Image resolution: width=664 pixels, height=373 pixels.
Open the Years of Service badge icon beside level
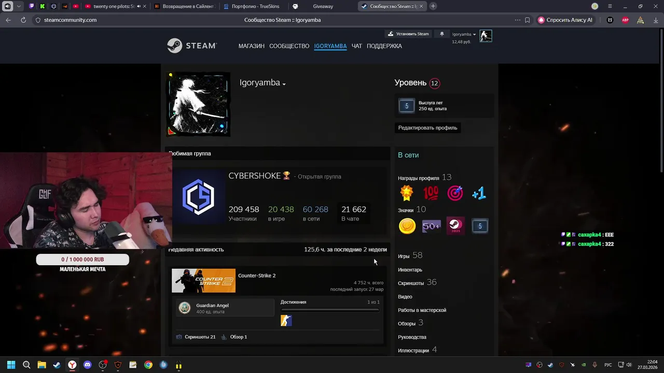click(x=407, y=106)
